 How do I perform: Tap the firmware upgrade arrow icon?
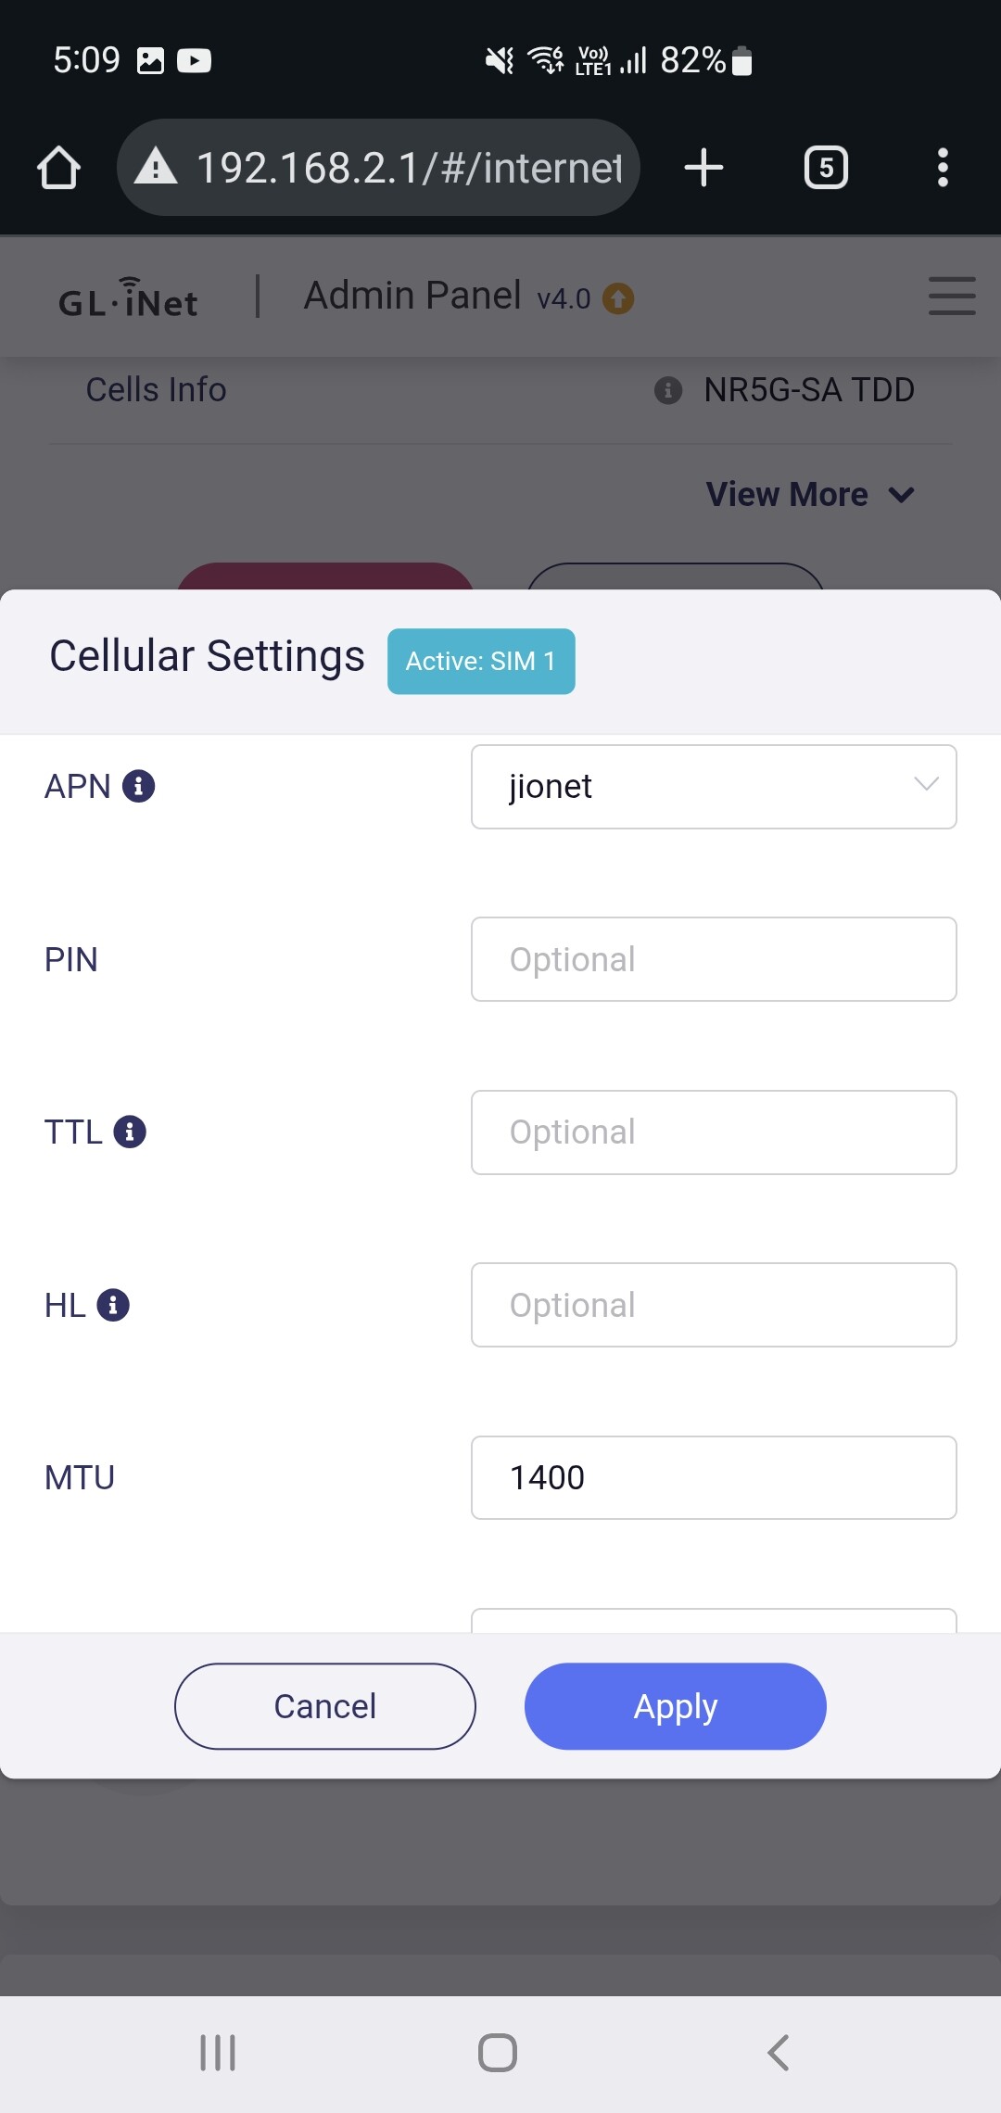pos(618,298)
